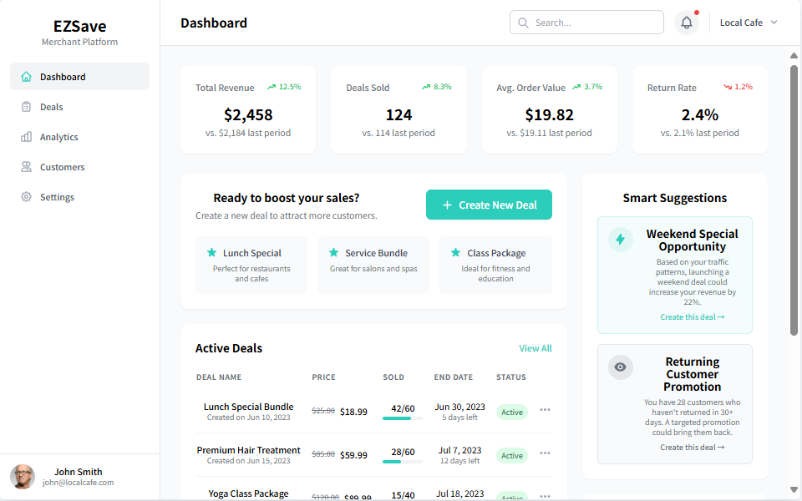Click the notification bell icon
Screen dimensions: 802x501
(687, 23)
